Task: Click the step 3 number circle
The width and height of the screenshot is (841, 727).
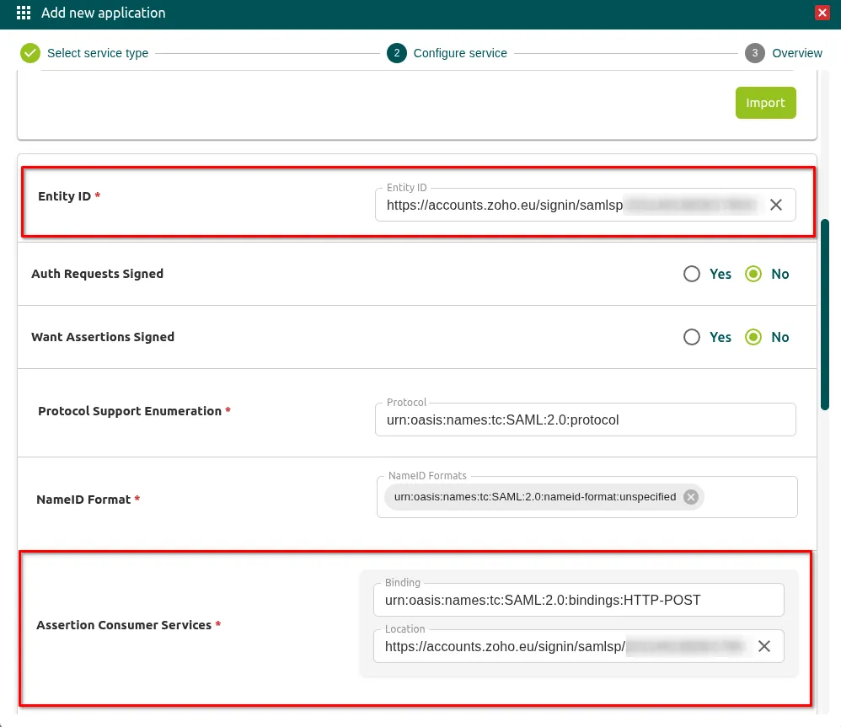Action: pos(755,53)
